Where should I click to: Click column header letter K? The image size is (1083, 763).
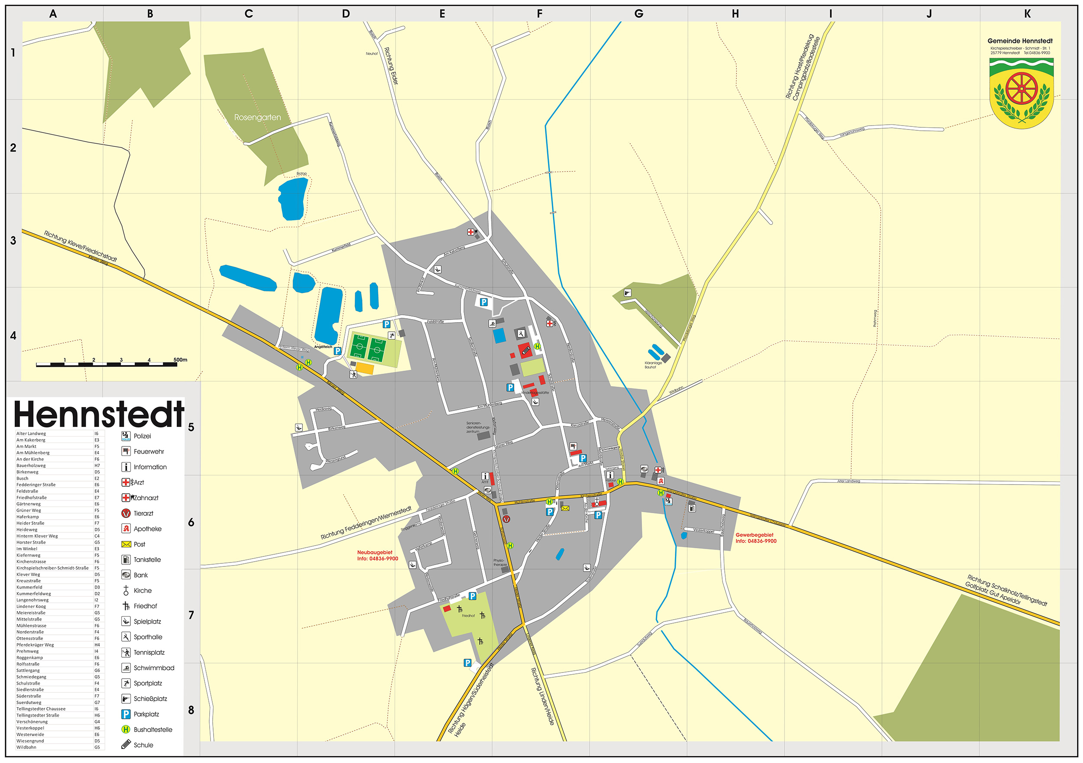1028,14
